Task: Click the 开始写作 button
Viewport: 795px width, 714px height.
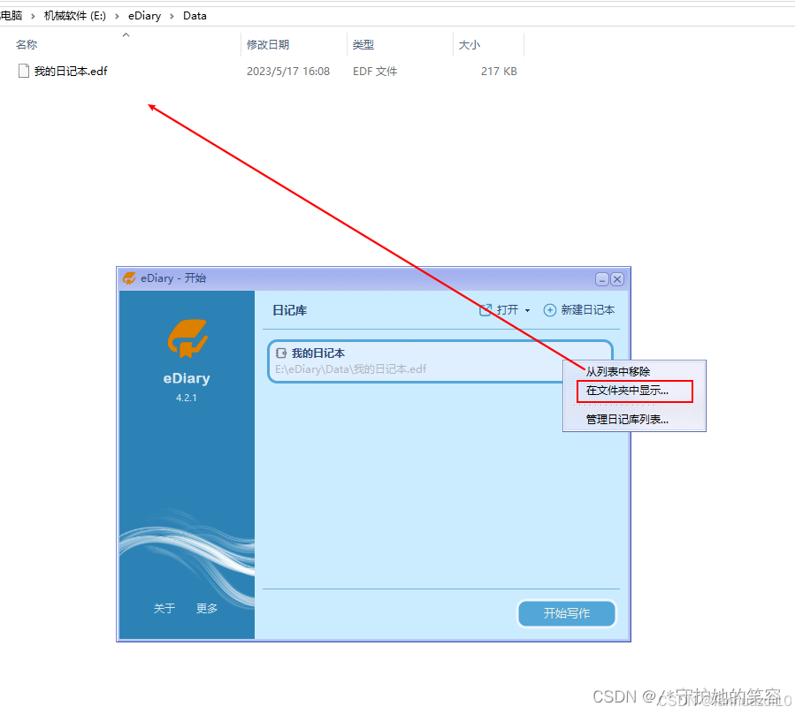Action: coord(566,613)
